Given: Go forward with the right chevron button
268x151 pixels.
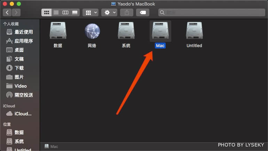Looking at the screenshot, I should (x=16, y=12).
